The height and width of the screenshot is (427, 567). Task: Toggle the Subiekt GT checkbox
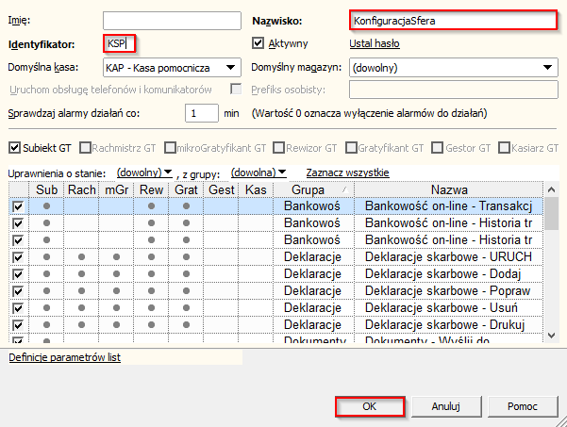click(x=14, y=148)
